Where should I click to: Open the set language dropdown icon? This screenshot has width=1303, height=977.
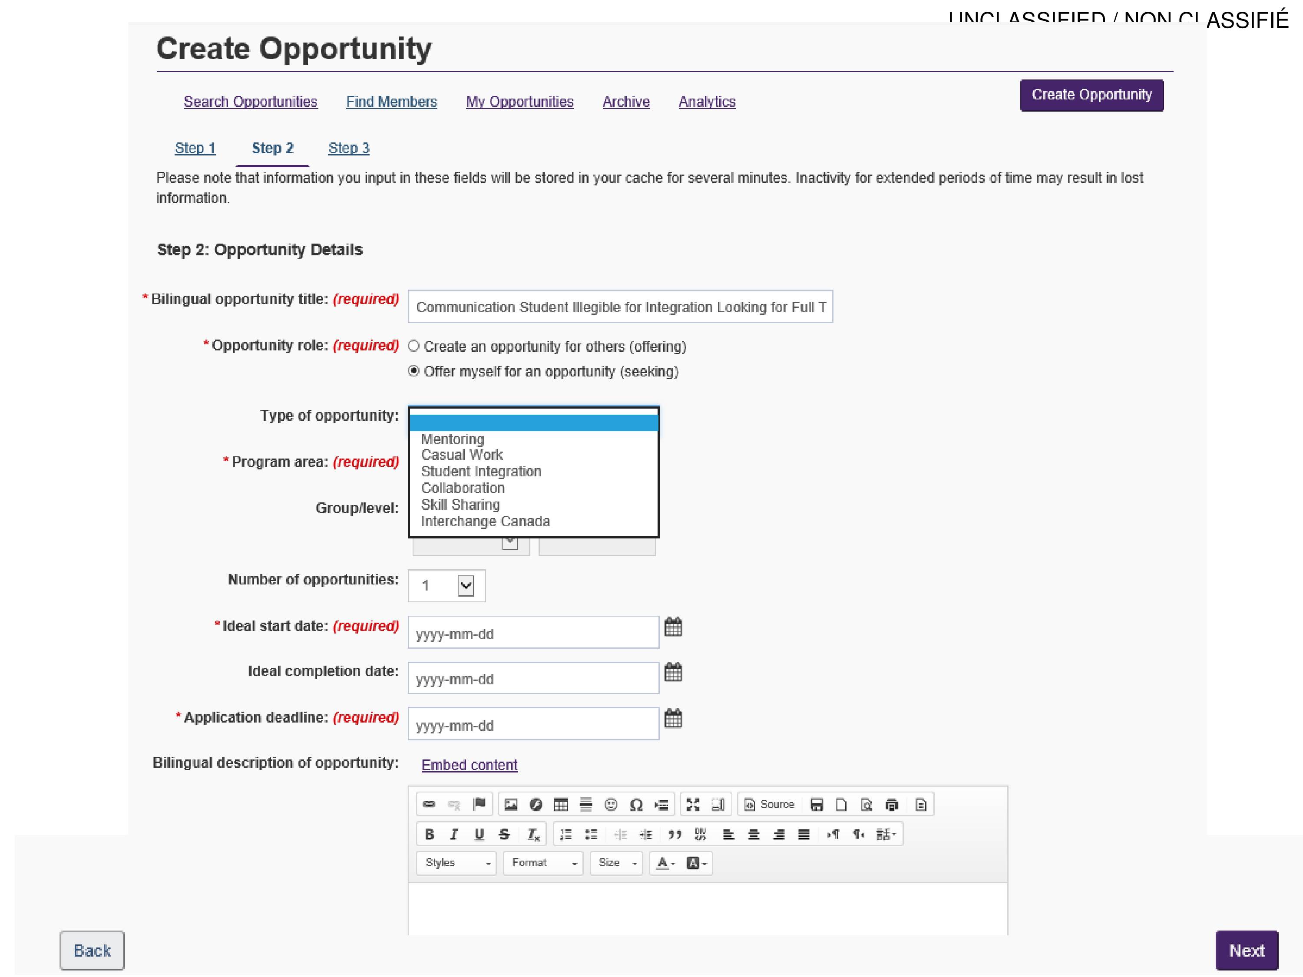coord(885,835)
